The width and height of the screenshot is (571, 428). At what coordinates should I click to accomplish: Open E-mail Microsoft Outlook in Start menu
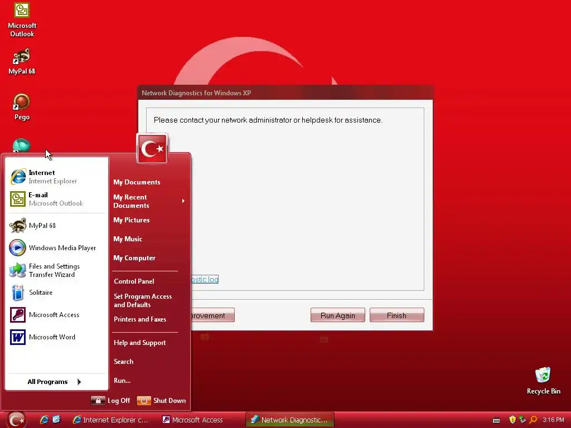pos(57,199)
